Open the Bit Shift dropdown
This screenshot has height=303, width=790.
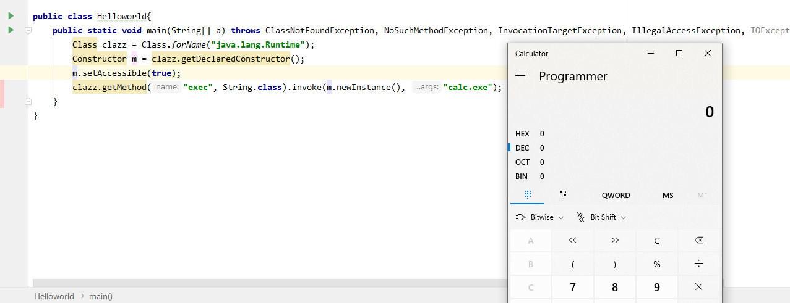[x=601, y=217]
